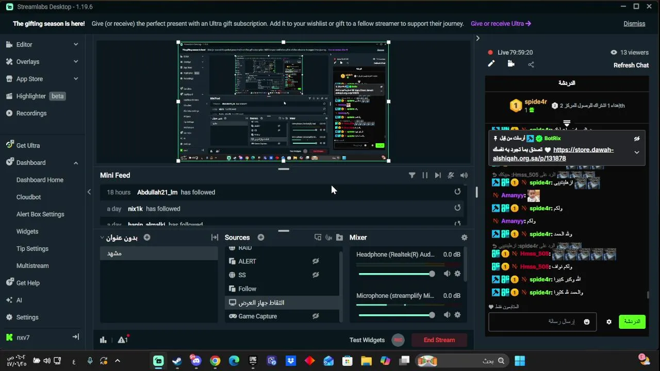Open the camera icon beside the stream-info pencil
Image resolution: width=660 pixels, height=371 pixels.
click(x=511, y=64)
